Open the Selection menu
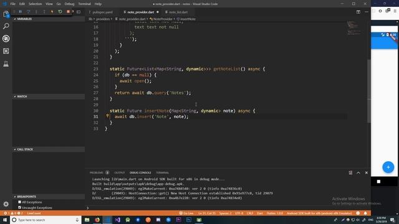 [35, 4]
